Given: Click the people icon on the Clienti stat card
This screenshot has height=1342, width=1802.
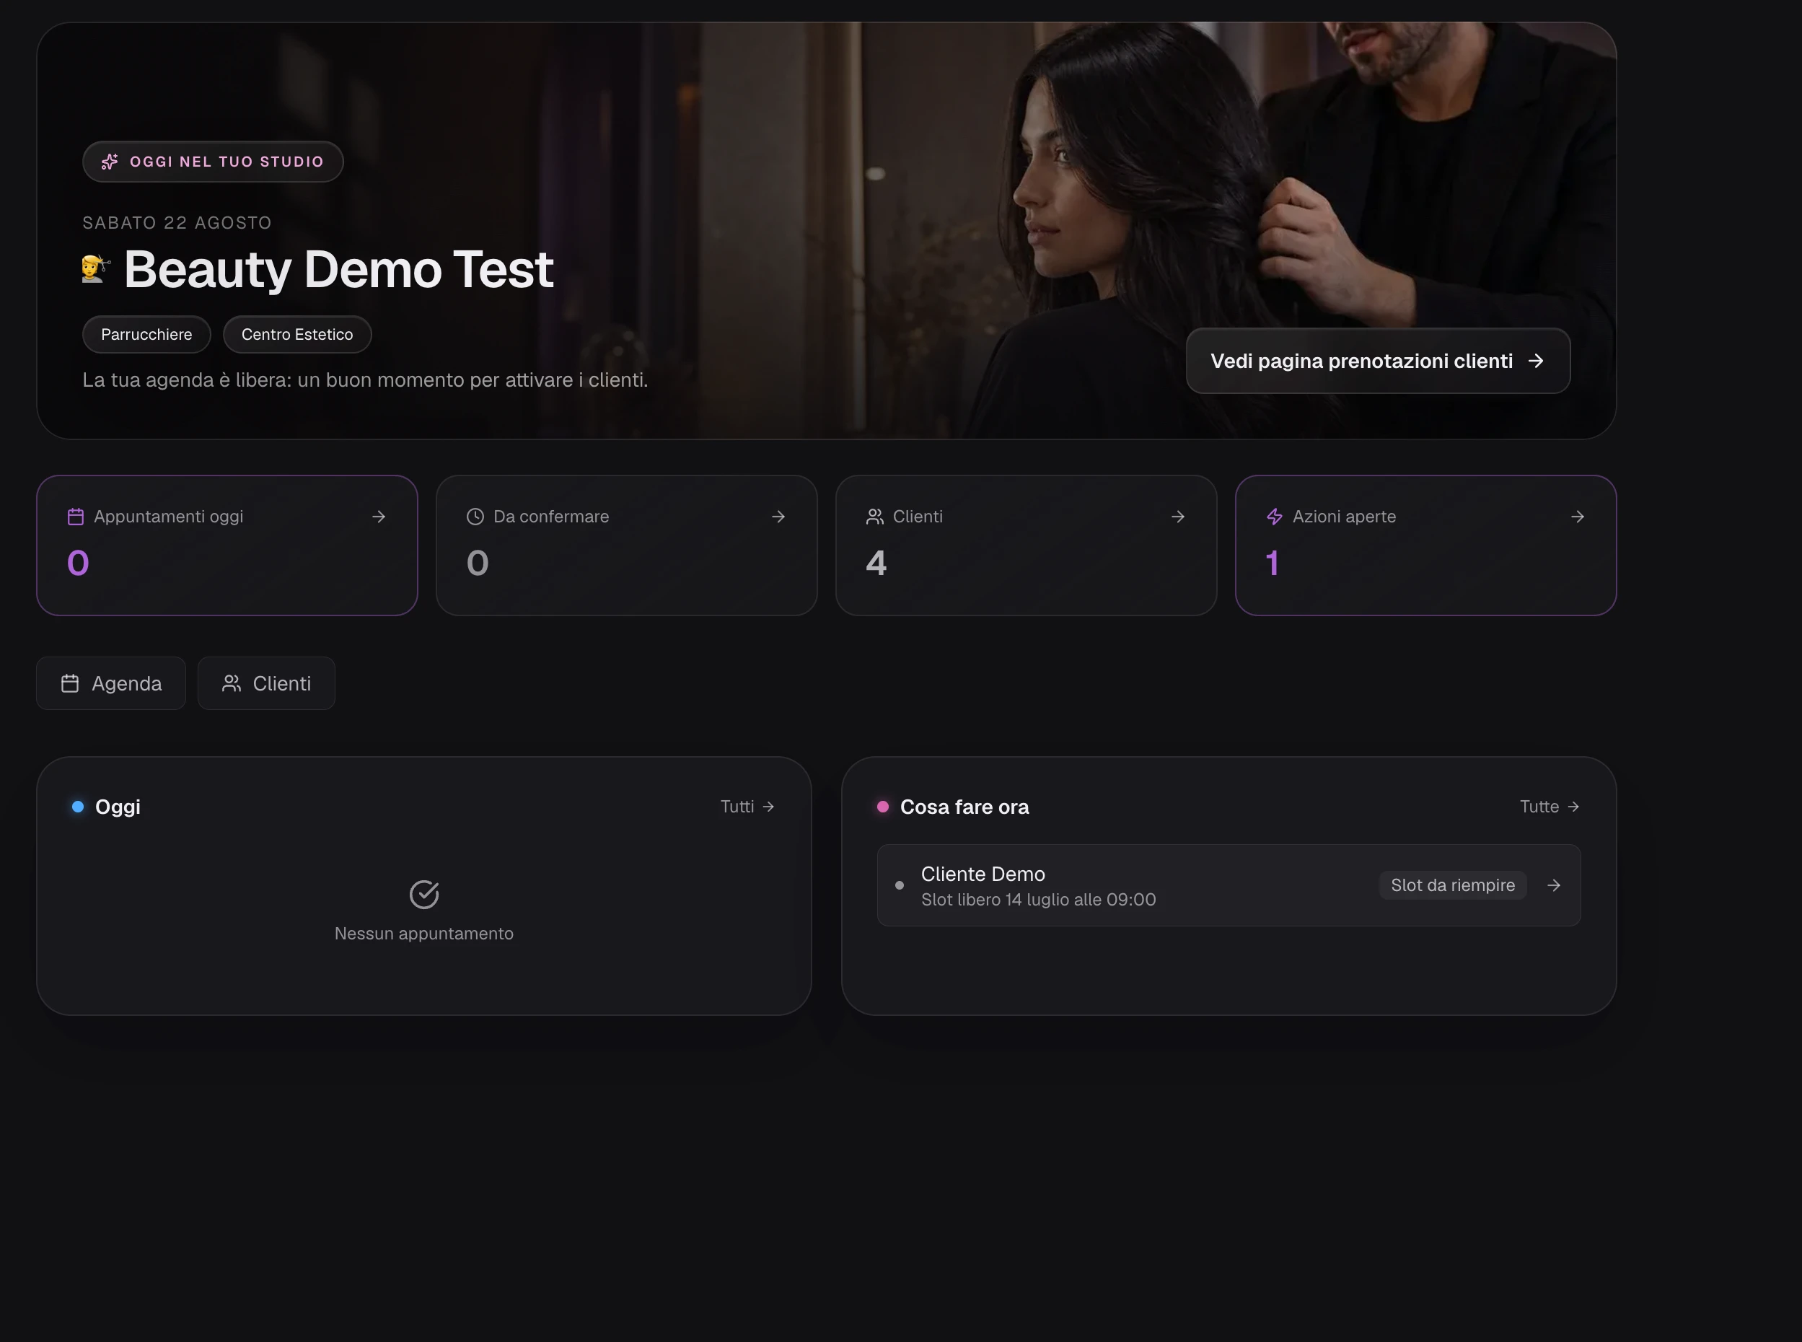Looking at the screenshot, I should pos(874,517).
